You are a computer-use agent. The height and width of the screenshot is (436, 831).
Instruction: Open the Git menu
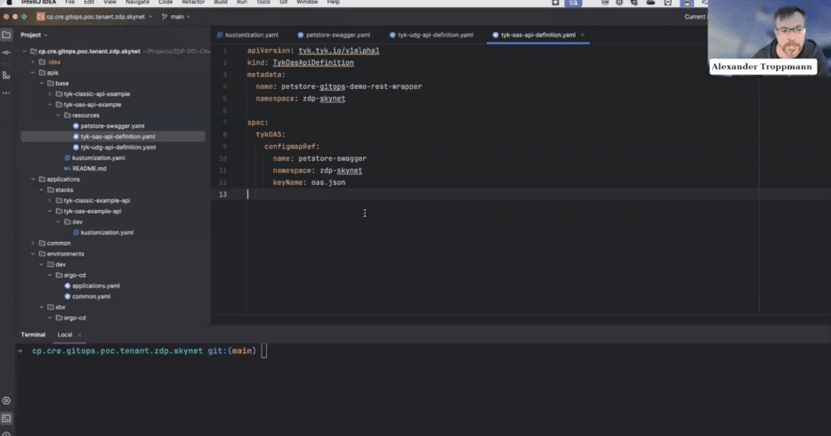284,2
